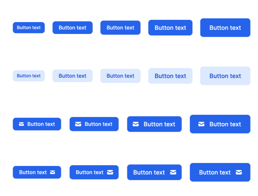Select the medium solid blue button in the top row

coord(120,28)
